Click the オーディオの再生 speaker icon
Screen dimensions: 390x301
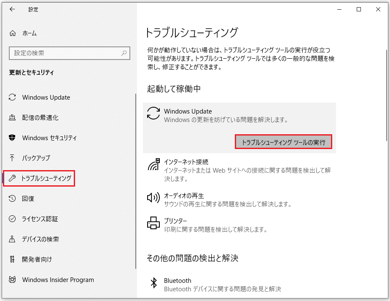click(153, 197)
